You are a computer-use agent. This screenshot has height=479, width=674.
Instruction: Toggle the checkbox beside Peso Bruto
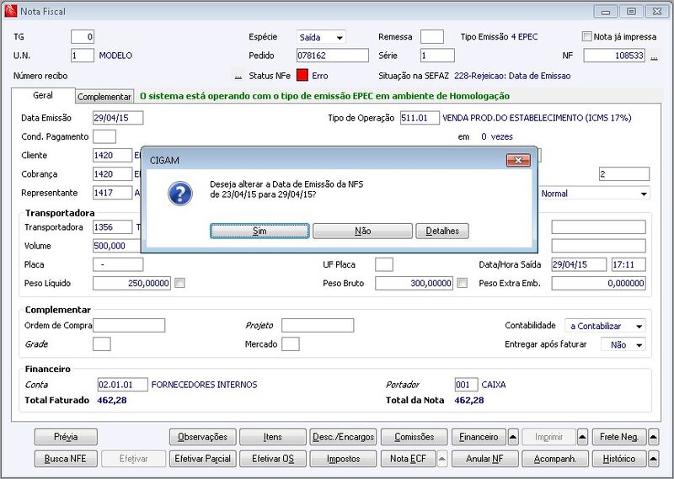[x=462, y=283]
